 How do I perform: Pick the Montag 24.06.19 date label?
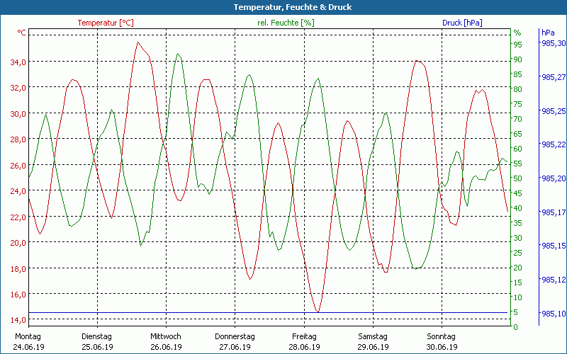click(28, 341)
